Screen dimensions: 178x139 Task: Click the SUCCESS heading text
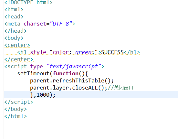point(112,52)
